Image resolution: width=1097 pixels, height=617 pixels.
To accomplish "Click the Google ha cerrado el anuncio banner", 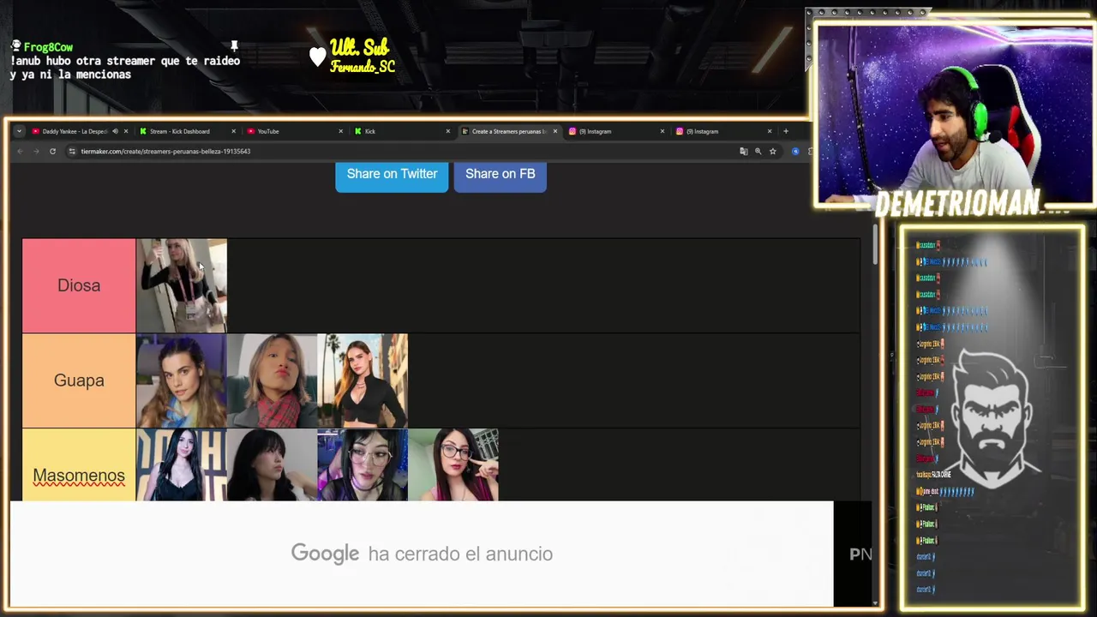I will point(422,554).
